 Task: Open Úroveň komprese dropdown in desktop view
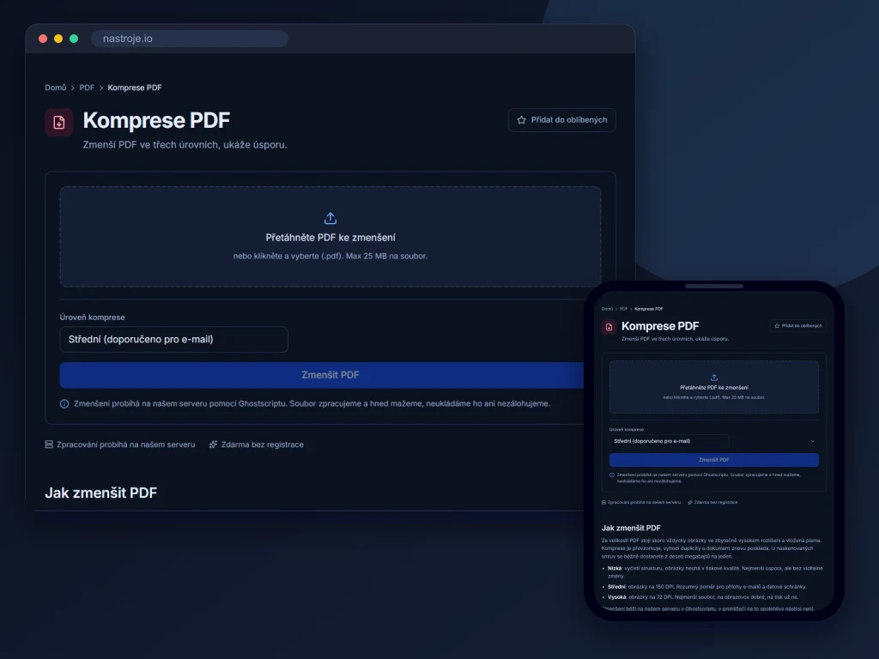173,340
